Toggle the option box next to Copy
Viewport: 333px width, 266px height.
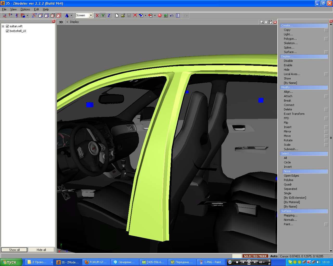pyautogui.click(x=326, y=30)
